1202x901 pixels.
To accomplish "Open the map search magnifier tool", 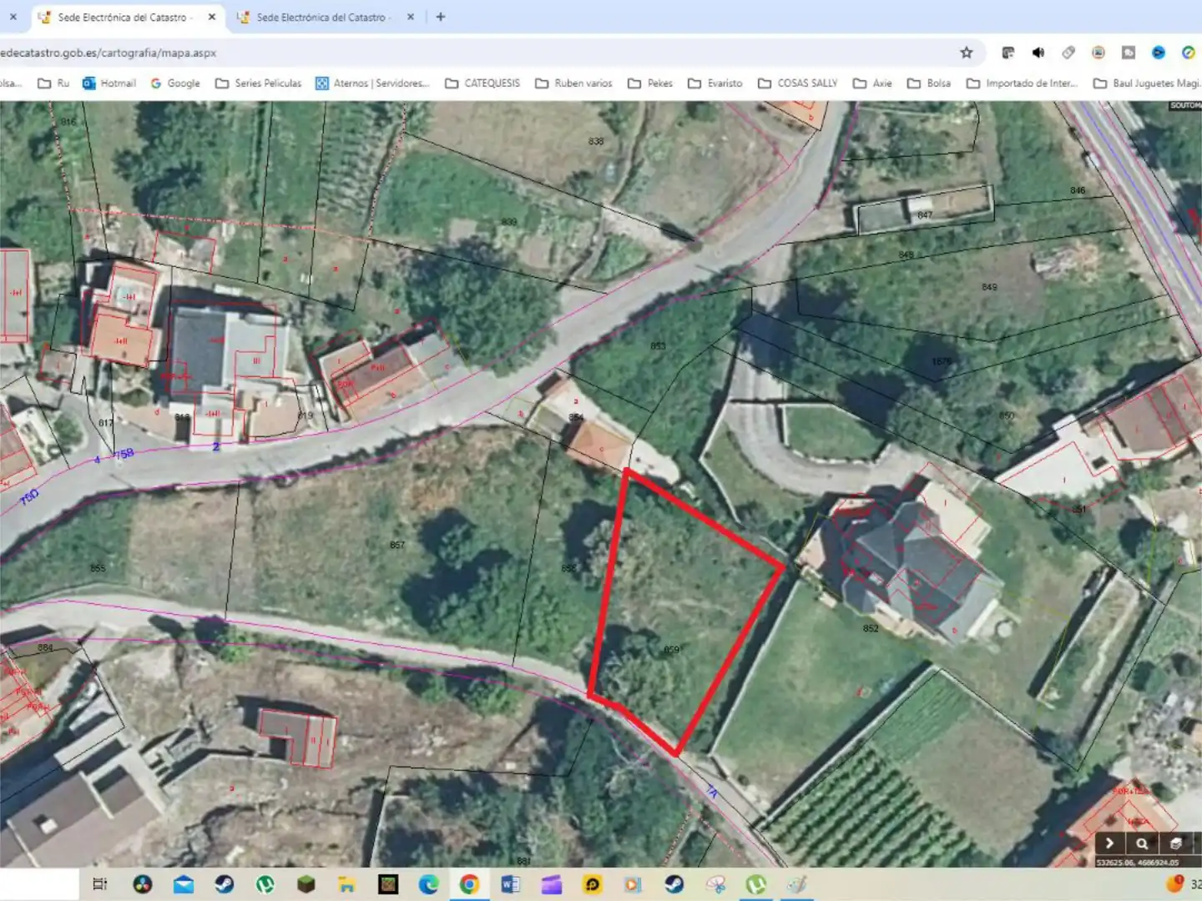I will 1141,843.
